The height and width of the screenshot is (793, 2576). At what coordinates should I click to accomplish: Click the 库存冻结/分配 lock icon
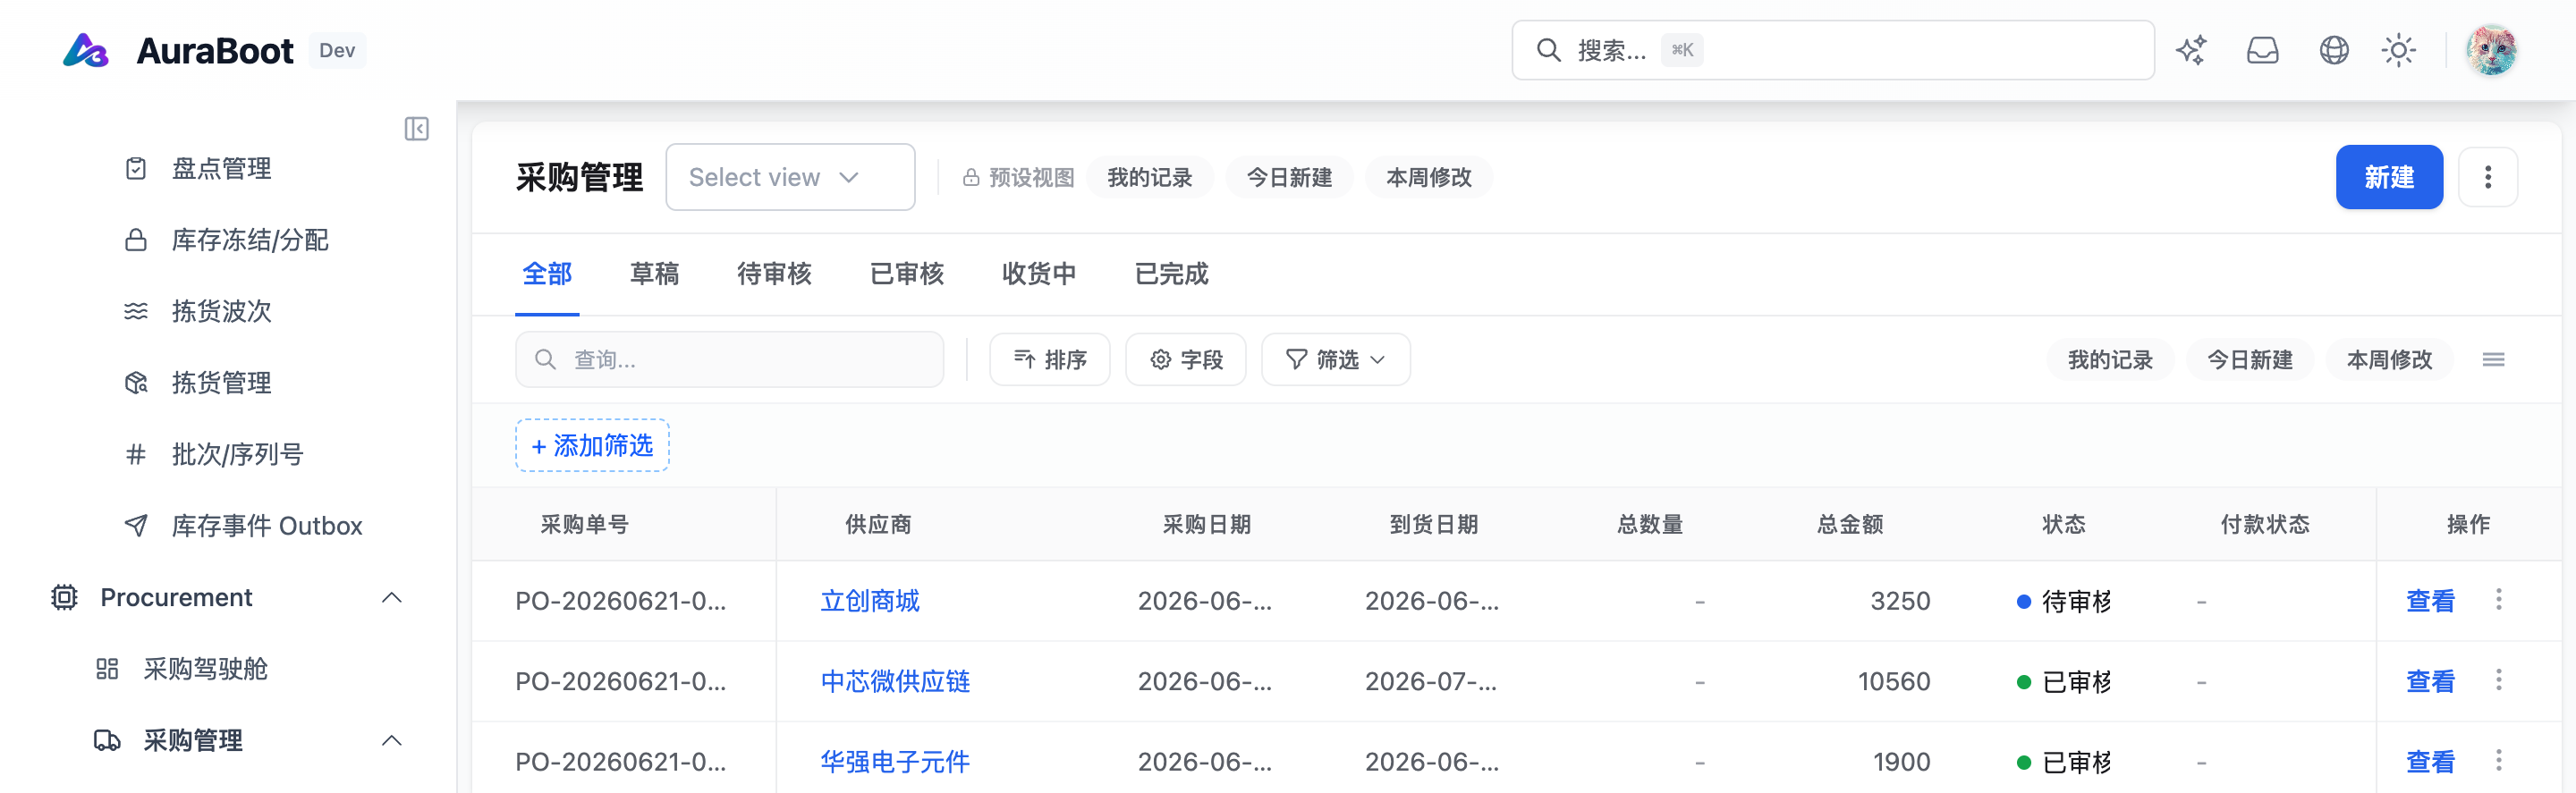(136, 240)
